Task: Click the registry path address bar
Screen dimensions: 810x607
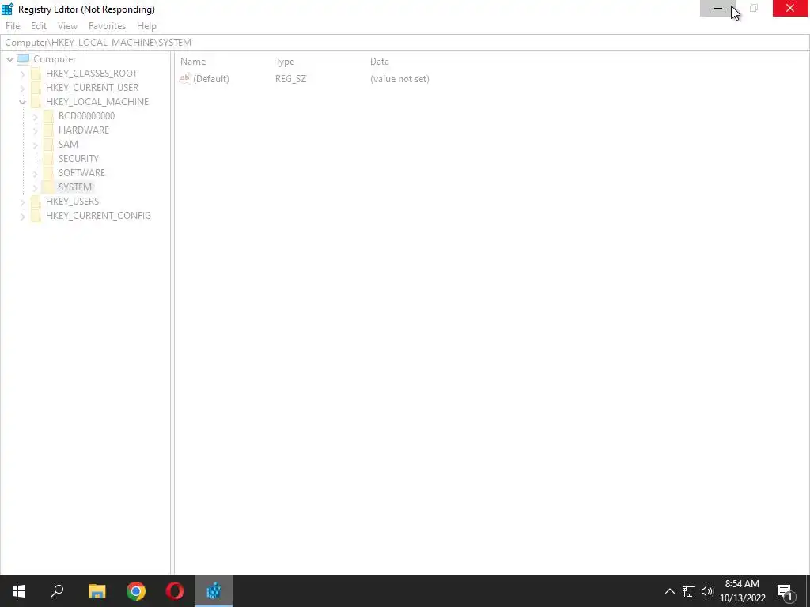Action: point(405,43)
